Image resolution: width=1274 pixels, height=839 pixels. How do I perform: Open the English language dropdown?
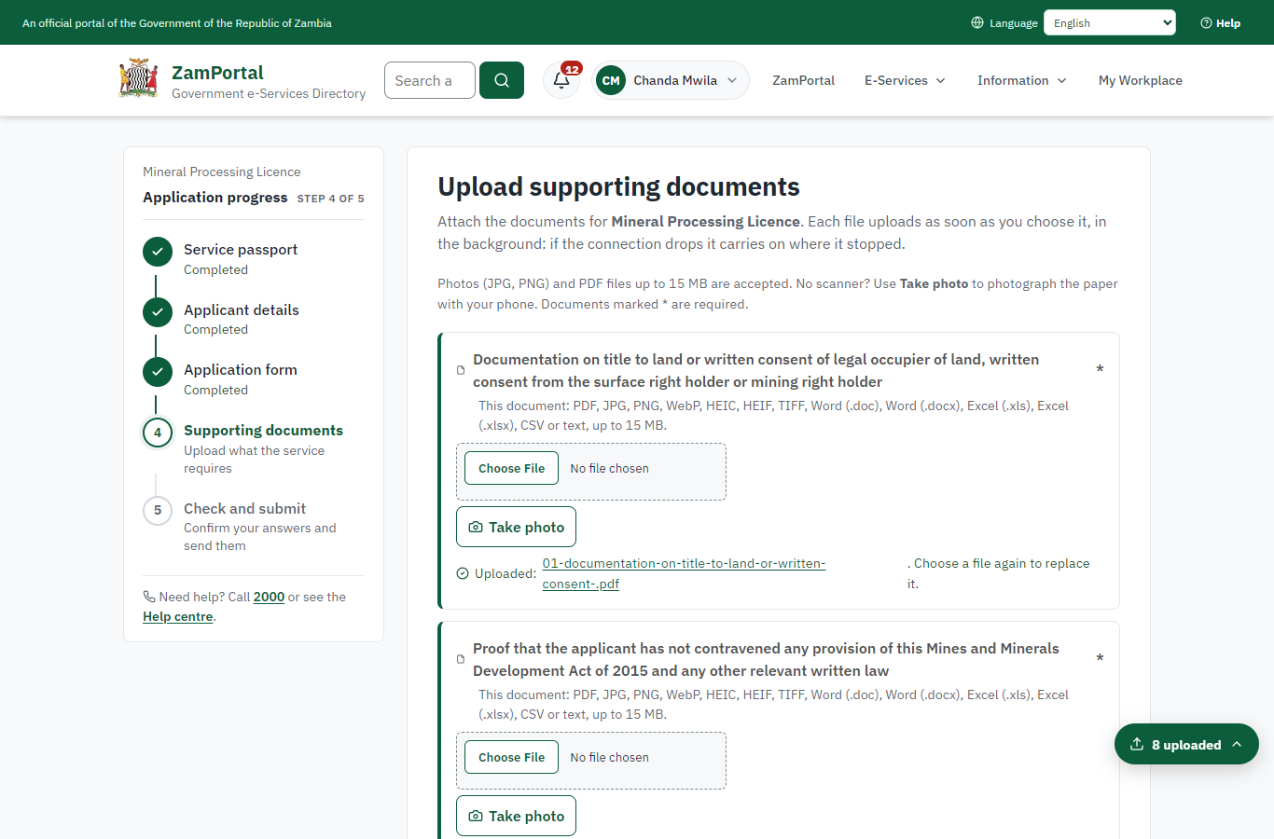1110,22
